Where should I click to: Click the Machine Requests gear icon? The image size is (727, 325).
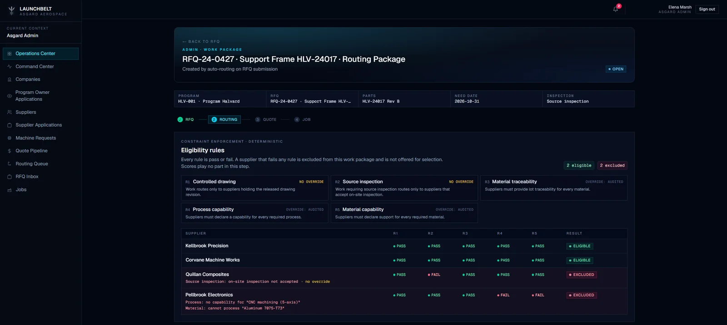10,138
